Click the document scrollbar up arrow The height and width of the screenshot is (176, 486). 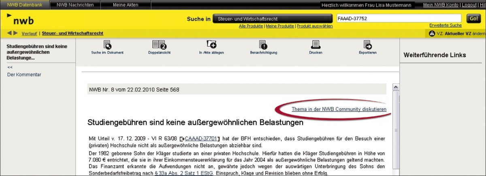click(396, 87)
